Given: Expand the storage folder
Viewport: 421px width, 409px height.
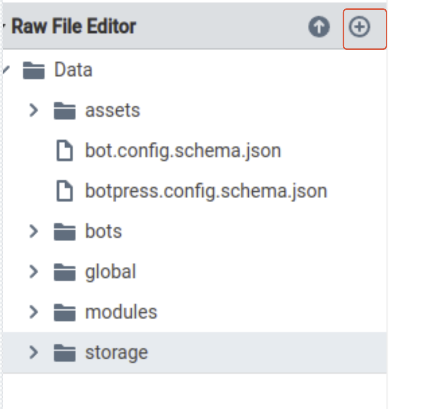Looking at the screenshot, I should click(x=34, y=352).
